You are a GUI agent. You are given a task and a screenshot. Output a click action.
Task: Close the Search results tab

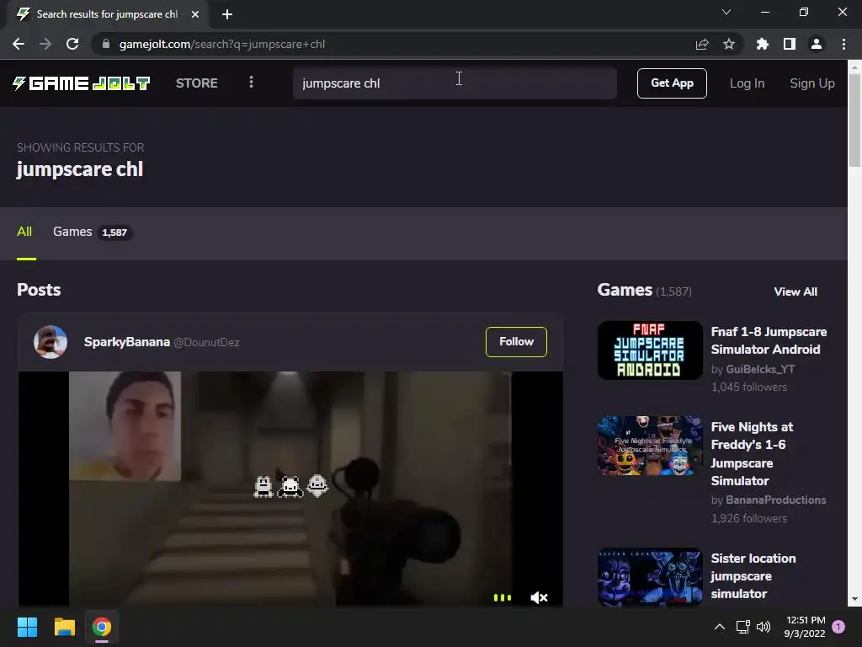click(x=195, y=14)
